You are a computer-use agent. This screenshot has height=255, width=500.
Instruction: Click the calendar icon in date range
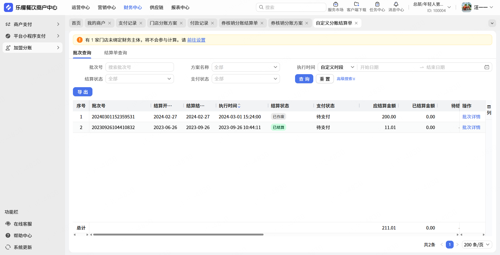click(487, 67)
